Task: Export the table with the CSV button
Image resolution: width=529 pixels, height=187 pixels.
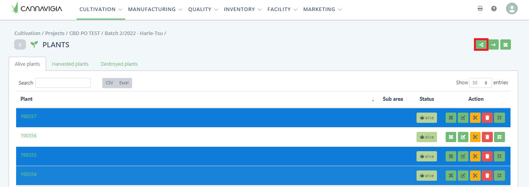Action: [109, 83]
